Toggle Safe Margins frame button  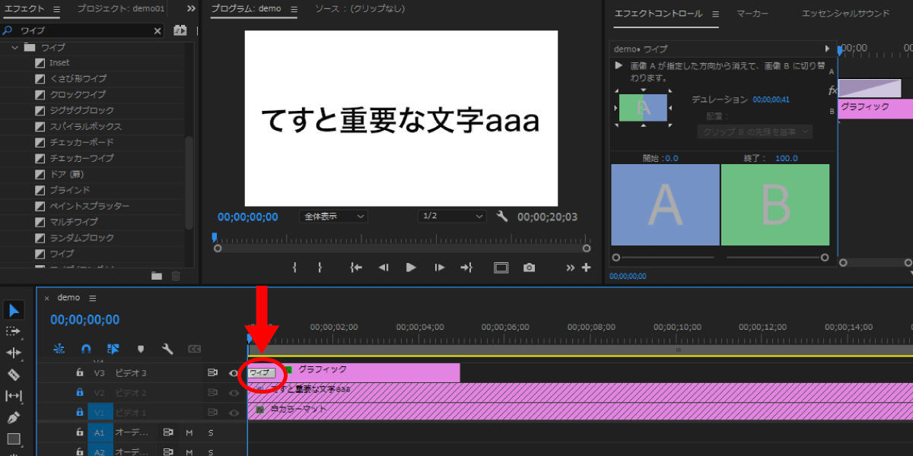tap(501, 268)
